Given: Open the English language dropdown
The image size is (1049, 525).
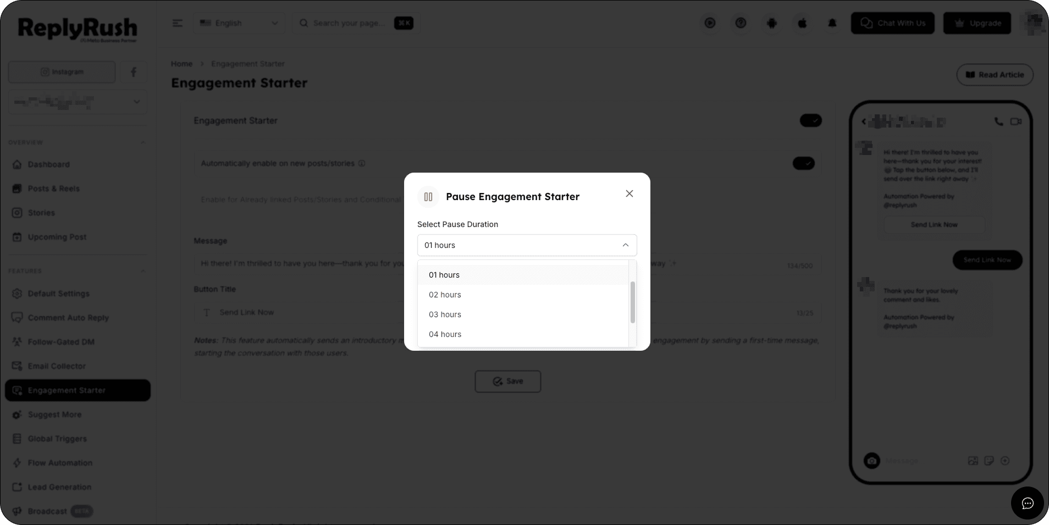Looking at the screenshot, I should (239, 23).
